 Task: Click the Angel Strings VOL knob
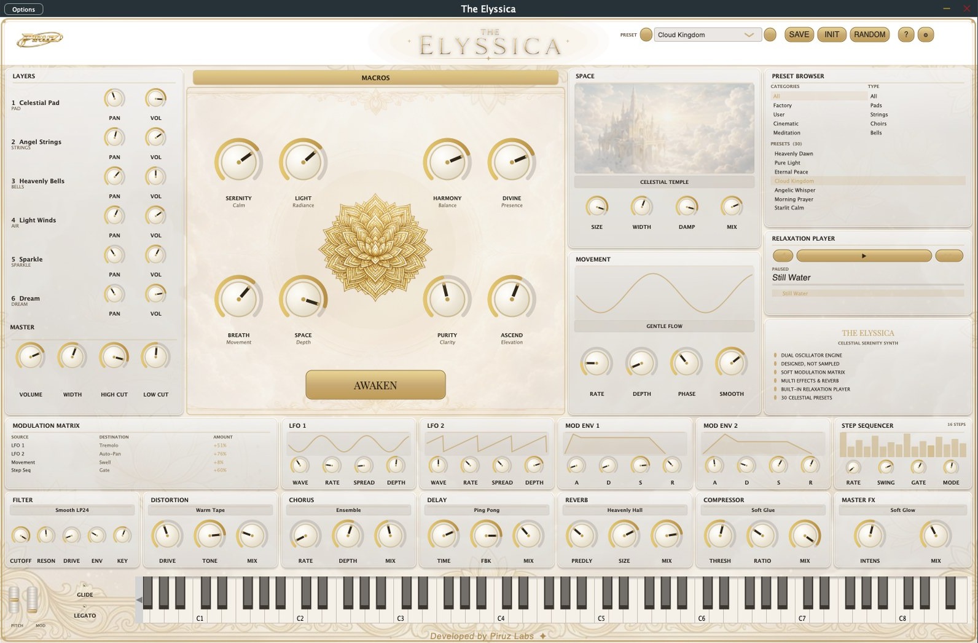click(155, 138)
